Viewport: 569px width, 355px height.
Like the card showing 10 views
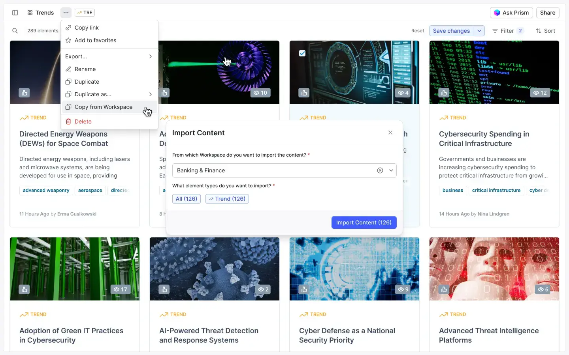click(164, 93)
